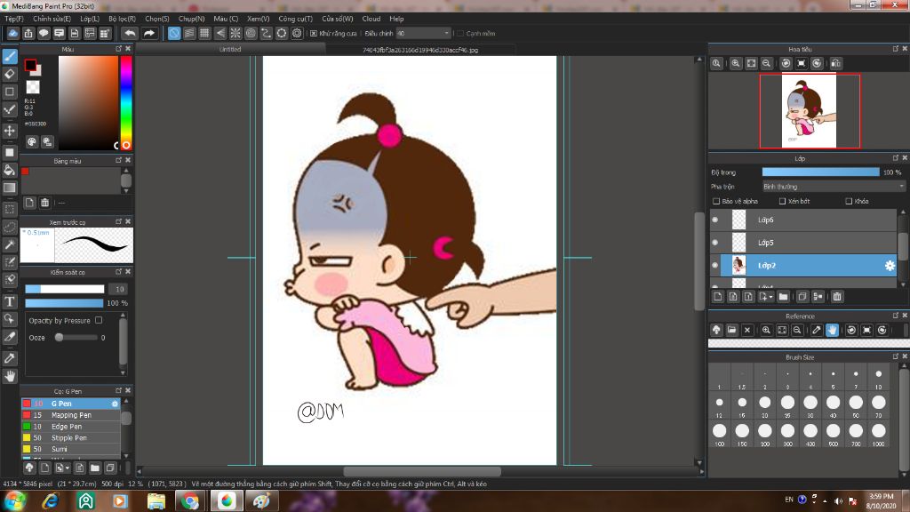Open the add-layer dropdown arrow

tap(770, 297)
